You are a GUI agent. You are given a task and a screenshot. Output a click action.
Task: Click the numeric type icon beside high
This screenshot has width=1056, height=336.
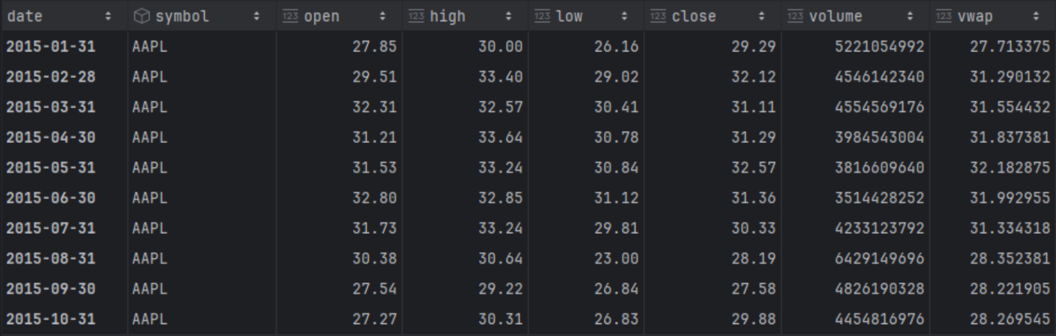pyautogui.click(x=416, y=16)
